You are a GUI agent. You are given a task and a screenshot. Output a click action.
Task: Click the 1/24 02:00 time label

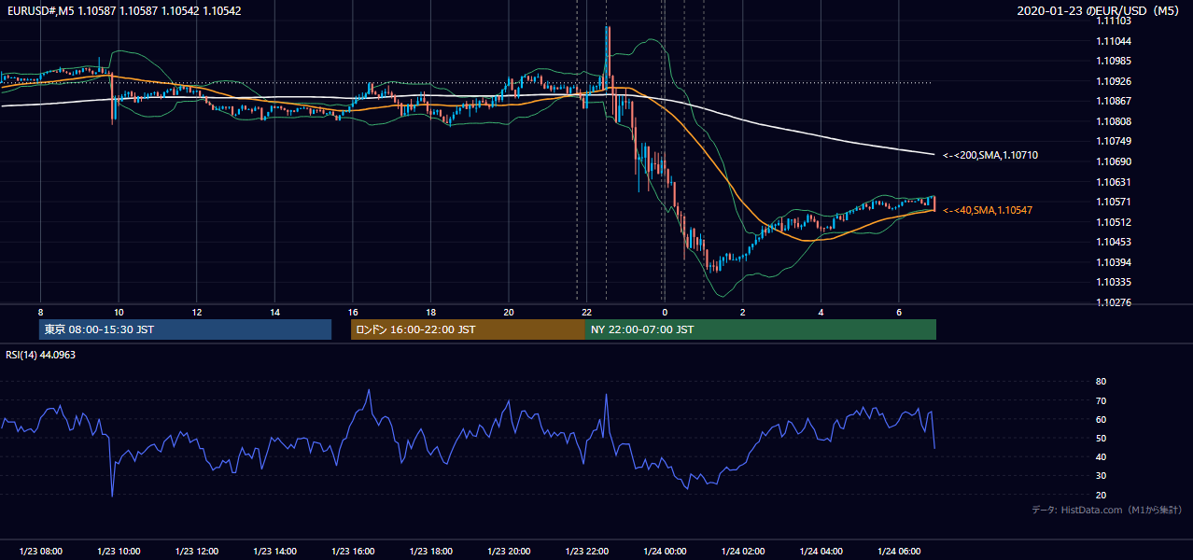(x=743, y=552)
